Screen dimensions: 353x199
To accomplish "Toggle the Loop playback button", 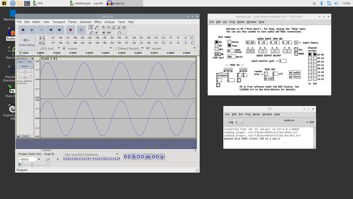I will [81, 30].
